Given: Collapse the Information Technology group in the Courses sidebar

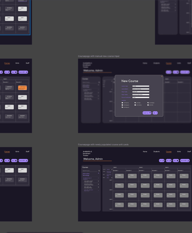Looking at the screenshot, I should [x=98, y=174].
